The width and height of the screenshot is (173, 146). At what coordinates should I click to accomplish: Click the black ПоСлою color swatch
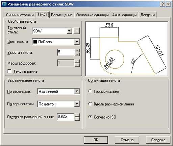point(35,42)
